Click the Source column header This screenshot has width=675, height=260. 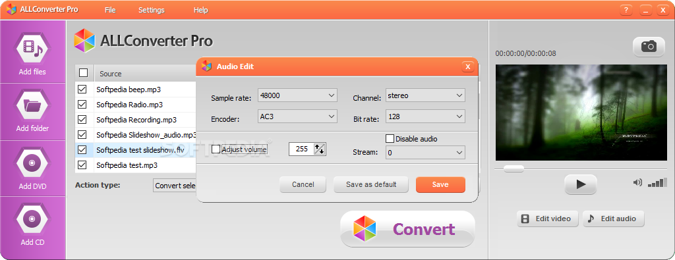145,74
